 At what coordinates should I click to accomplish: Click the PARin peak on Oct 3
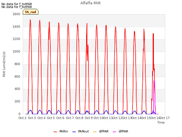click(30, 20)
